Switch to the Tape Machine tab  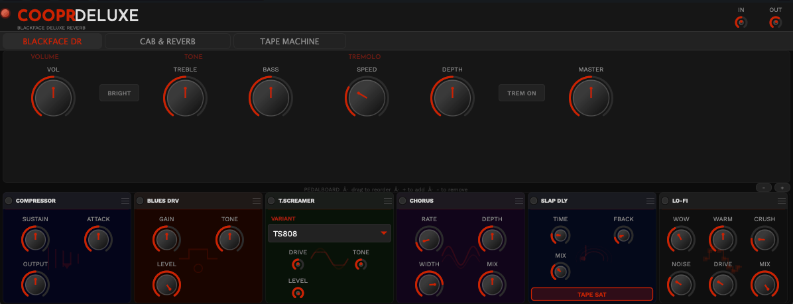[x=290, y=42]
